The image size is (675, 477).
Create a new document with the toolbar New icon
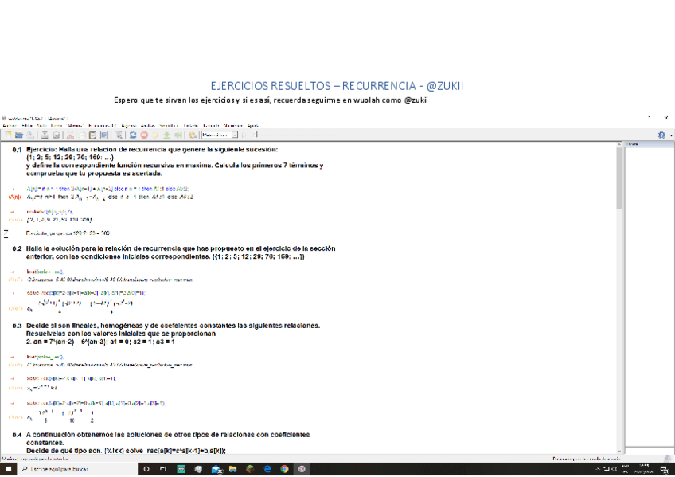coord(8,135)
